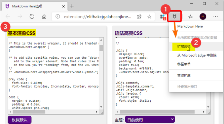Click the 基本渲染CSS horizontal scrollbar thumb
Image resolution: width=224 pixels, height=124 pixels.
[x=29, y=112]
